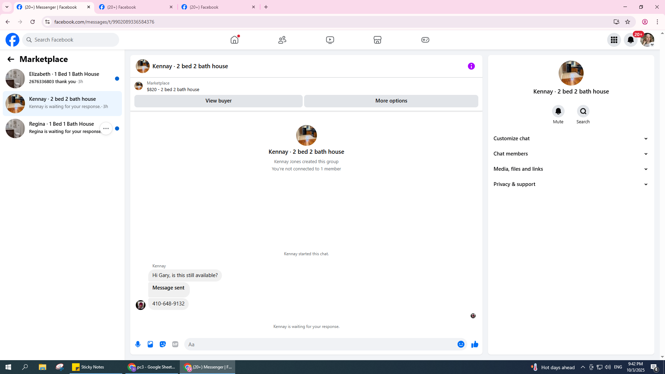The image size is (665, 374).
Task: Switch to the second Facebook tab
Action: click(x=136, y=7)
